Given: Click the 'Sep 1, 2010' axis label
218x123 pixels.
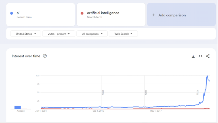Looking at the screenshot, I should pos(98,111).
